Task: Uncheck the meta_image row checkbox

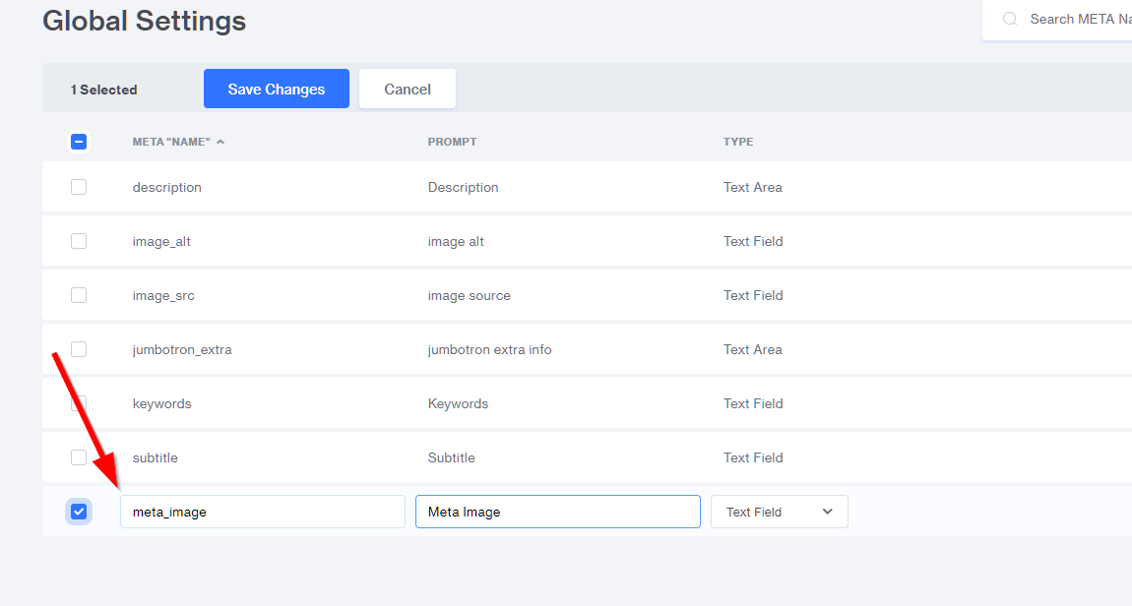Action: pos(79,512)
